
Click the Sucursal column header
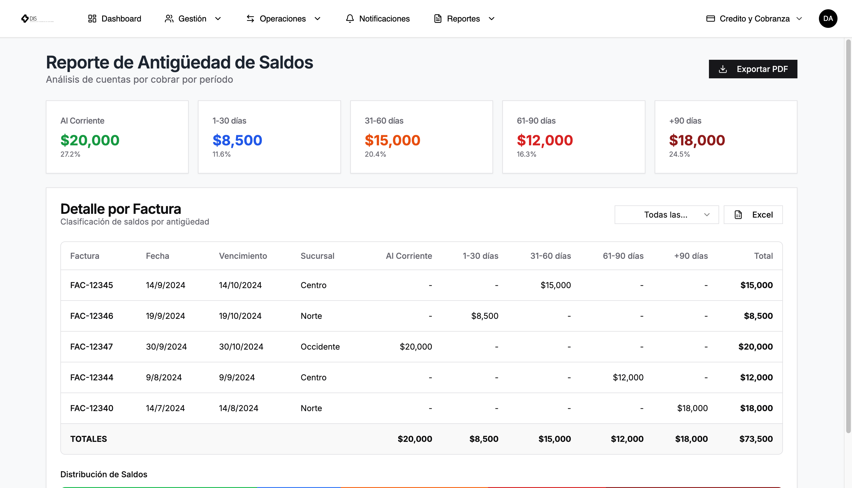click(x=317, y=256)
